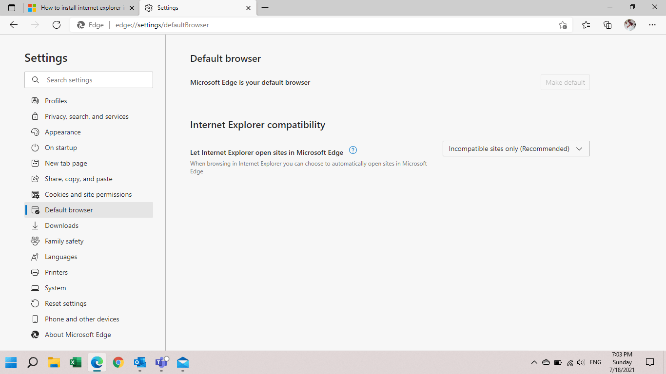Click the ENG language indicator

[x=595, y=362]
